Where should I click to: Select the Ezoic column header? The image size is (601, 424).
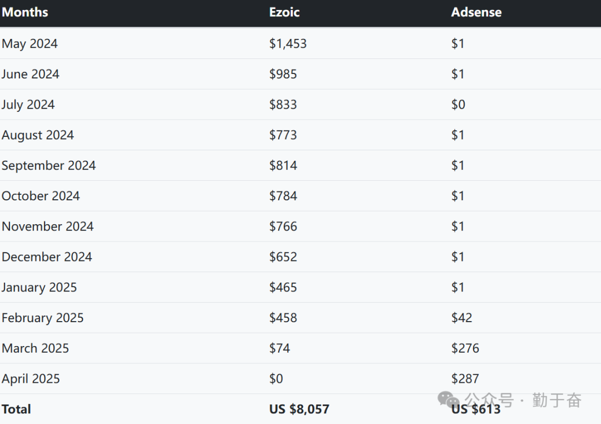click(x=284, y=12)
